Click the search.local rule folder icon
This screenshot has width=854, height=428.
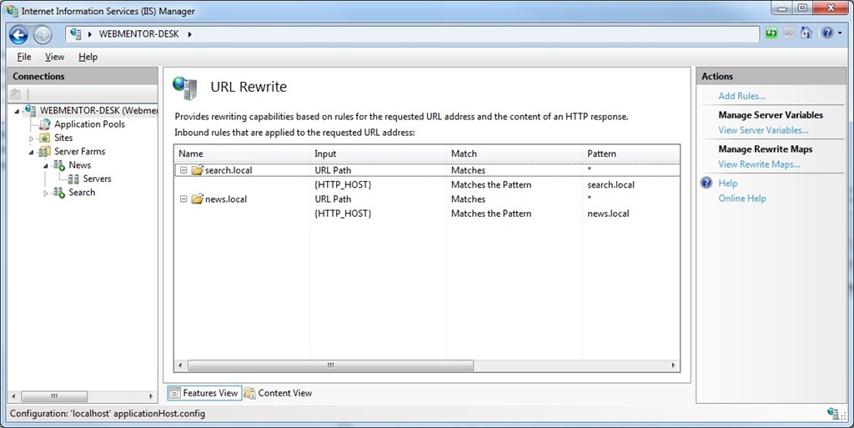pyautogui.click(x=197, y=170)
